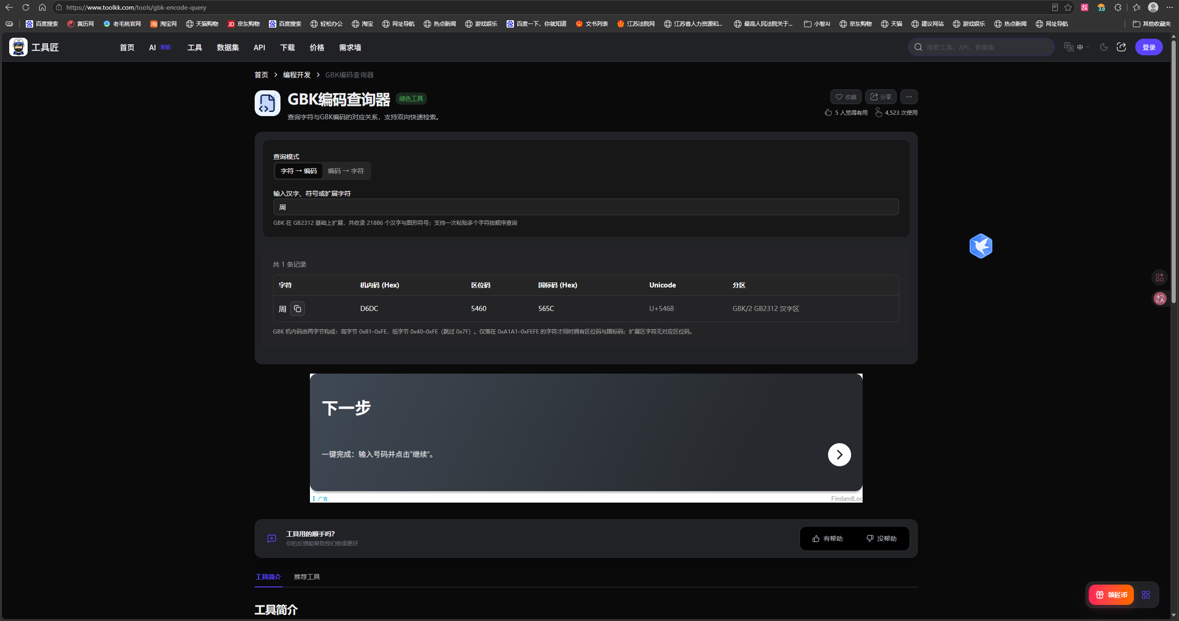Bookmark this page with the star icon
Image resolution: width=1179 pixels, height=621 pixels.
[x=1068, y=7]
